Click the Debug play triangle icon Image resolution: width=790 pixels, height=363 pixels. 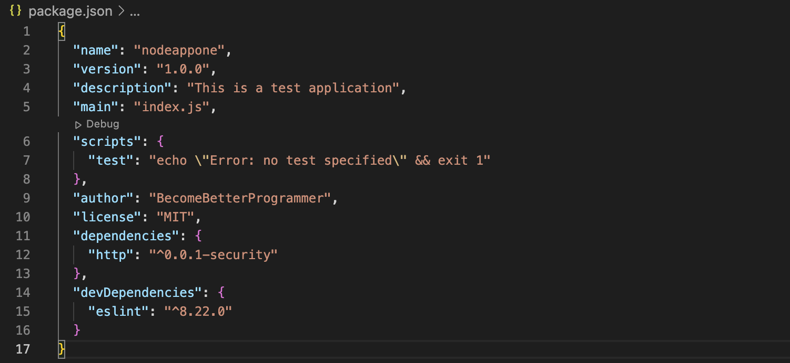pyautogui.click(x=78, y=125)
